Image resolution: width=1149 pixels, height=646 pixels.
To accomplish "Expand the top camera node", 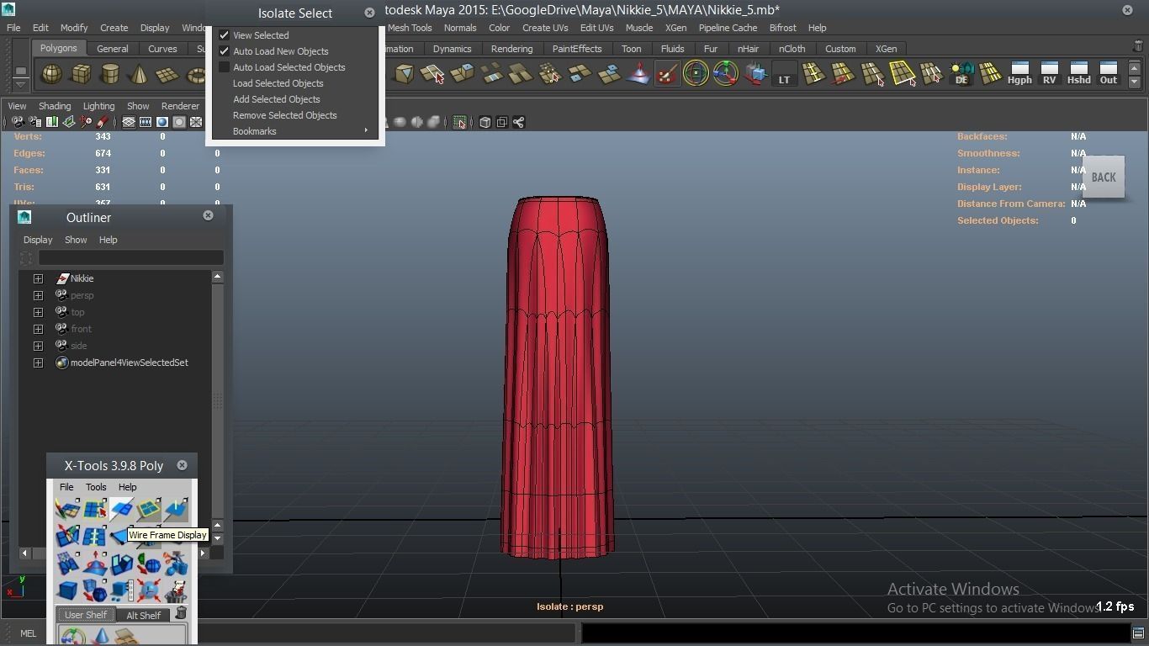I will [38, 312].
